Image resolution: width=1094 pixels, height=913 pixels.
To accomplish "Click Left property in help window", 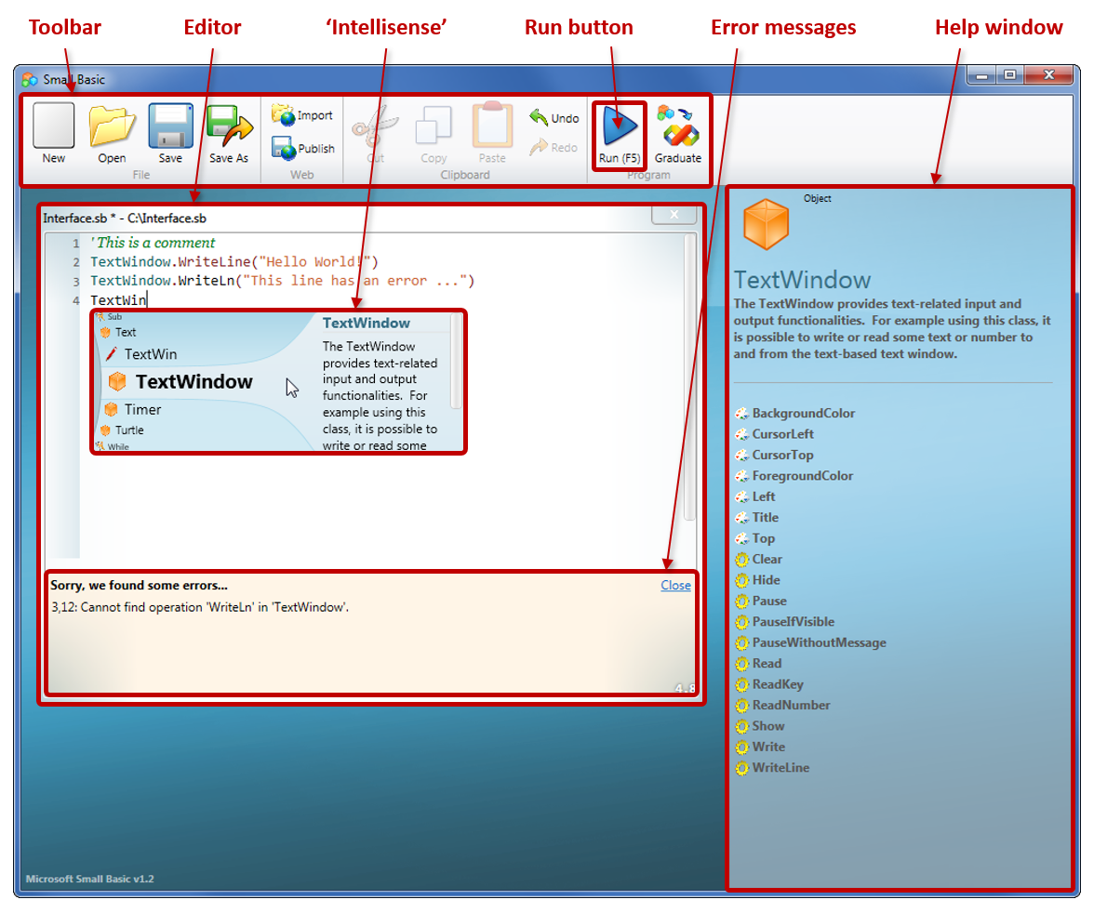I will click(x=755, y=496).
